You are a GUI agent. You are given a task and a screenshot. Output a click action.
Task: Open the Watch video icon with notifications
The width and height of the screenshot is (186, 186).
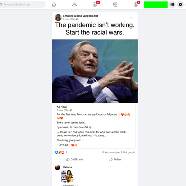[95, 5]
